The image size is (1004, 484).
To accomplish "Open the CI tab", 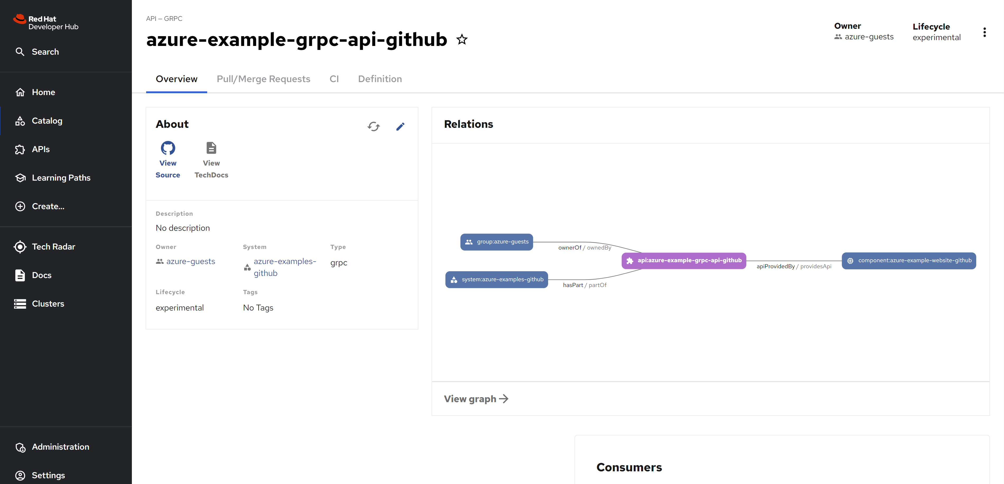I will click(334, 79).
